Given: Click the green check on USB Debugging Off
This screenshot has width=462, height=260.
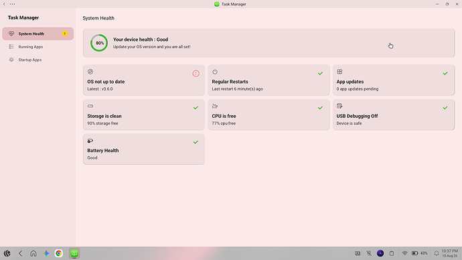Looking at the screenshot, I should point(445,108).
